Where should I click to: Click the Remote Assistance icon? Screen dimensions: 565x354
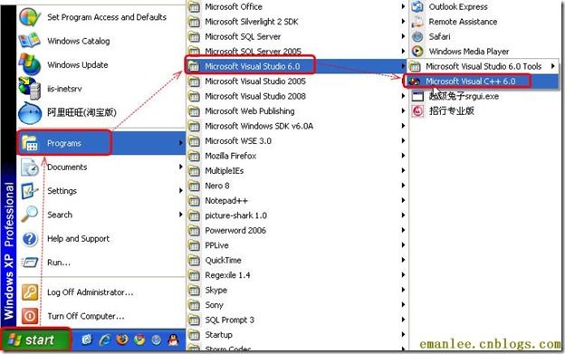tap(417, 22)
